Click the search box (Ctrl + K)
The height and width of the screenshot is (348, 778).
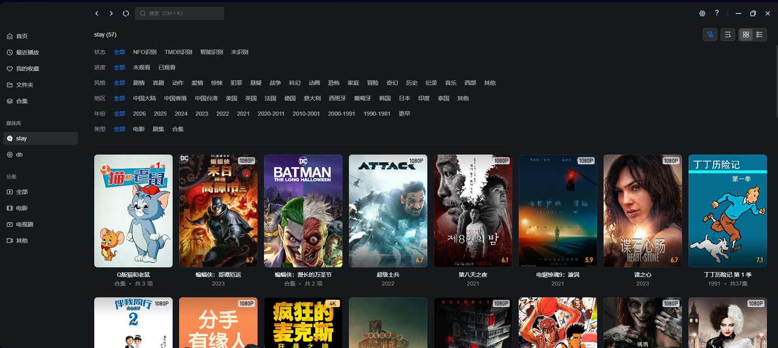click(179, 13)
